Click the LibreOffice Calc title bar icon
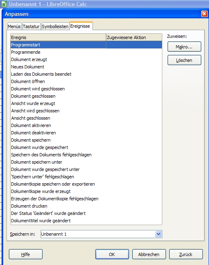209x265 pixels. 4,4
